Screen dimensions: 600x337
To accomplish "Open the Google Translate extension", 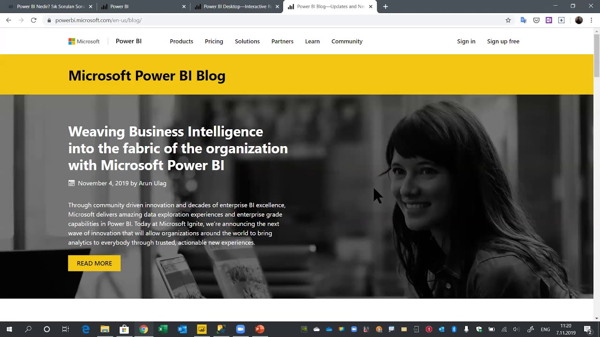I will point(524,20).
